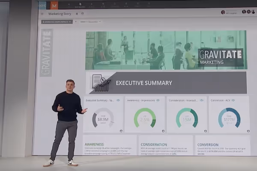Click the nav icon right of Dashboards
This screenshot has width=257, height=171.
click(x=92, y=5)
